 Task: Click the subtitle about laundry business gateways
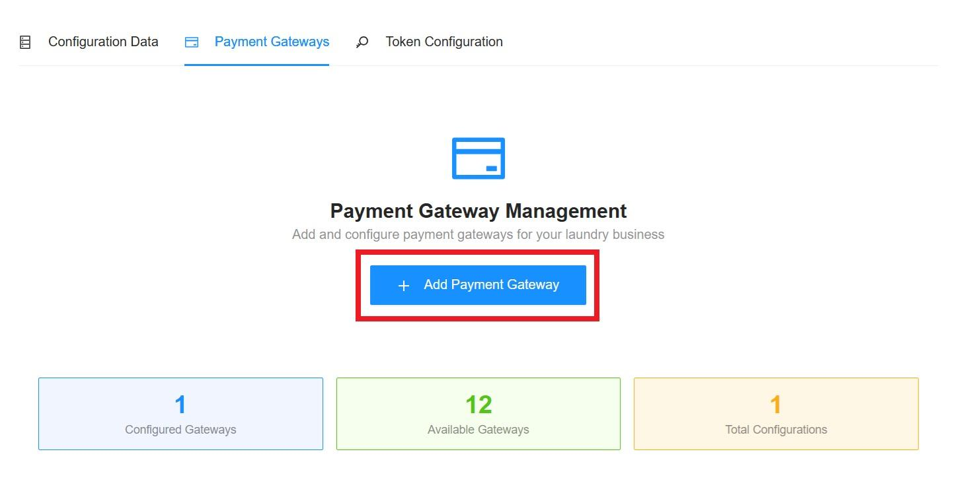pyautogui.click(x=478, y=234)
